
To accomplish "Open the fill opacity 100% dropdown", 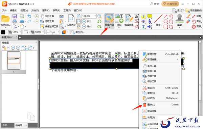I will [x=20, y=32].
